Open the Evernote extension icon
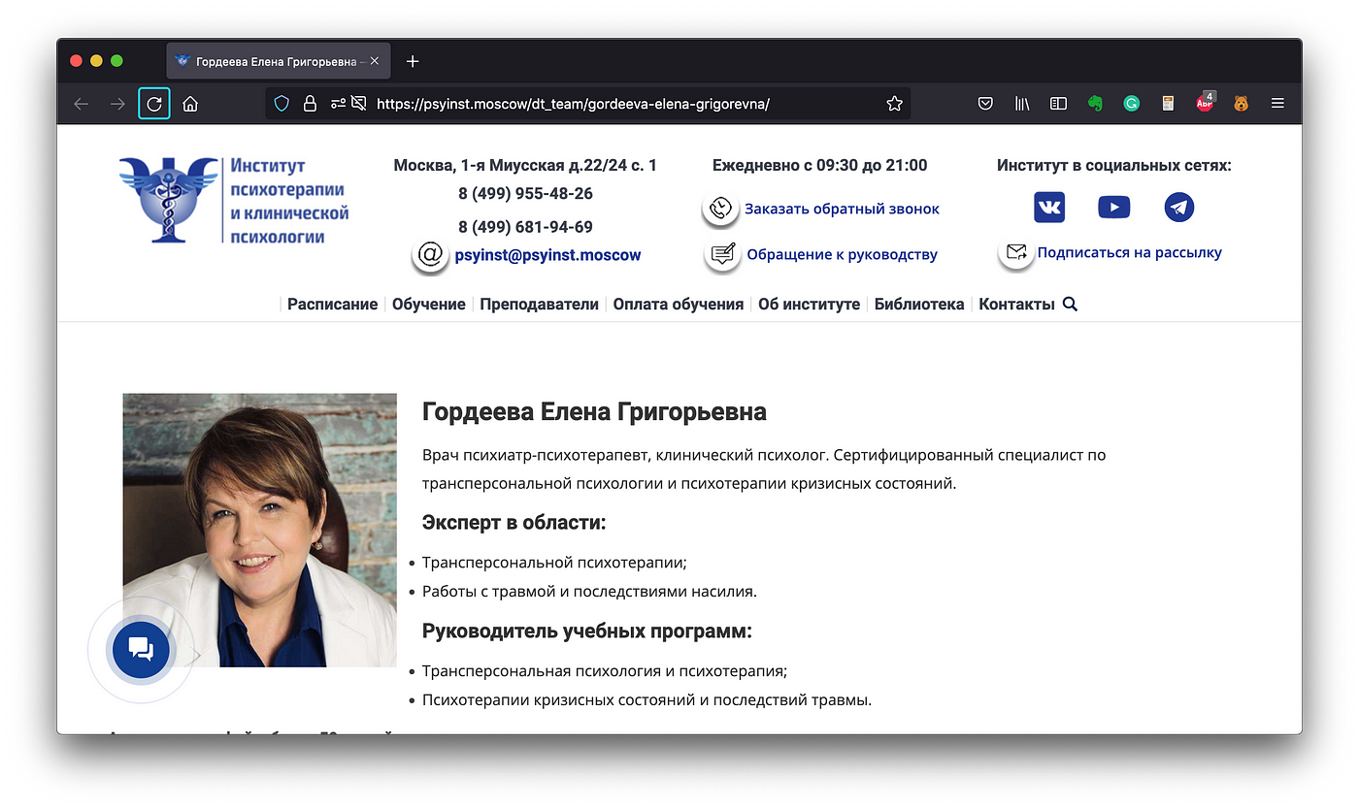The width and height of the screenshot is (1359, 809). point(1095,104)
